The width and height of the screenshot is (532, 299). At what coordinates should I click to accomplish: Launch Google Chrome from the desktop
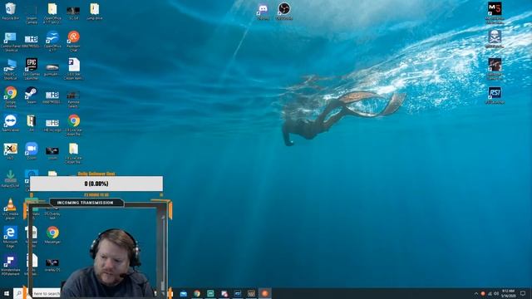10,96
